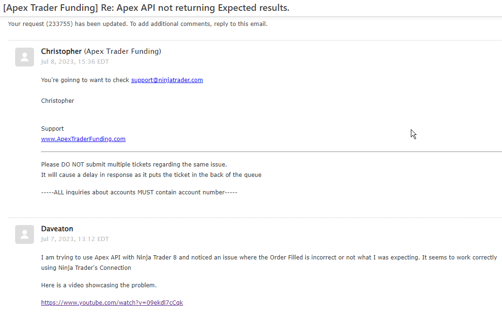Click the email subject heading

(x=146, y=8)
